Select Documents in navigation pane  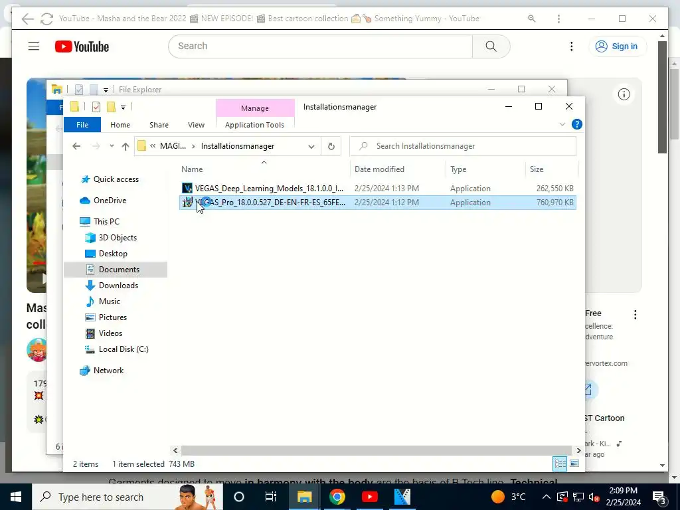tap(116, 270)
